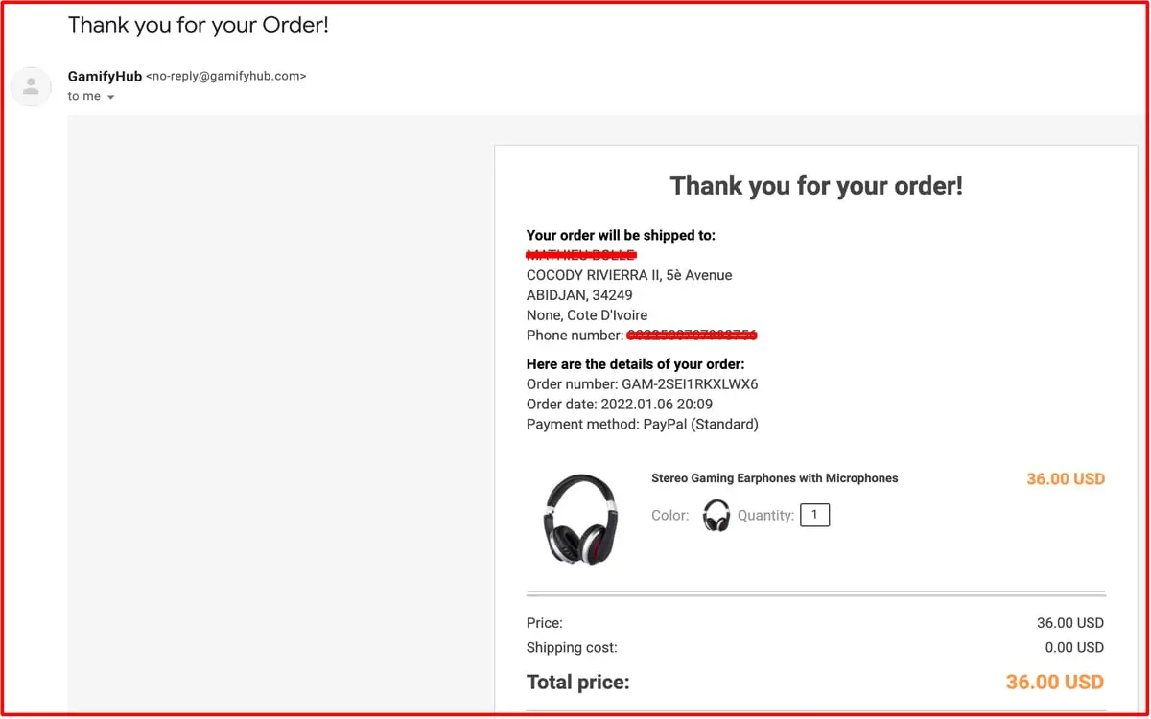Click the Quantity box showing 1

click(814, 515)
